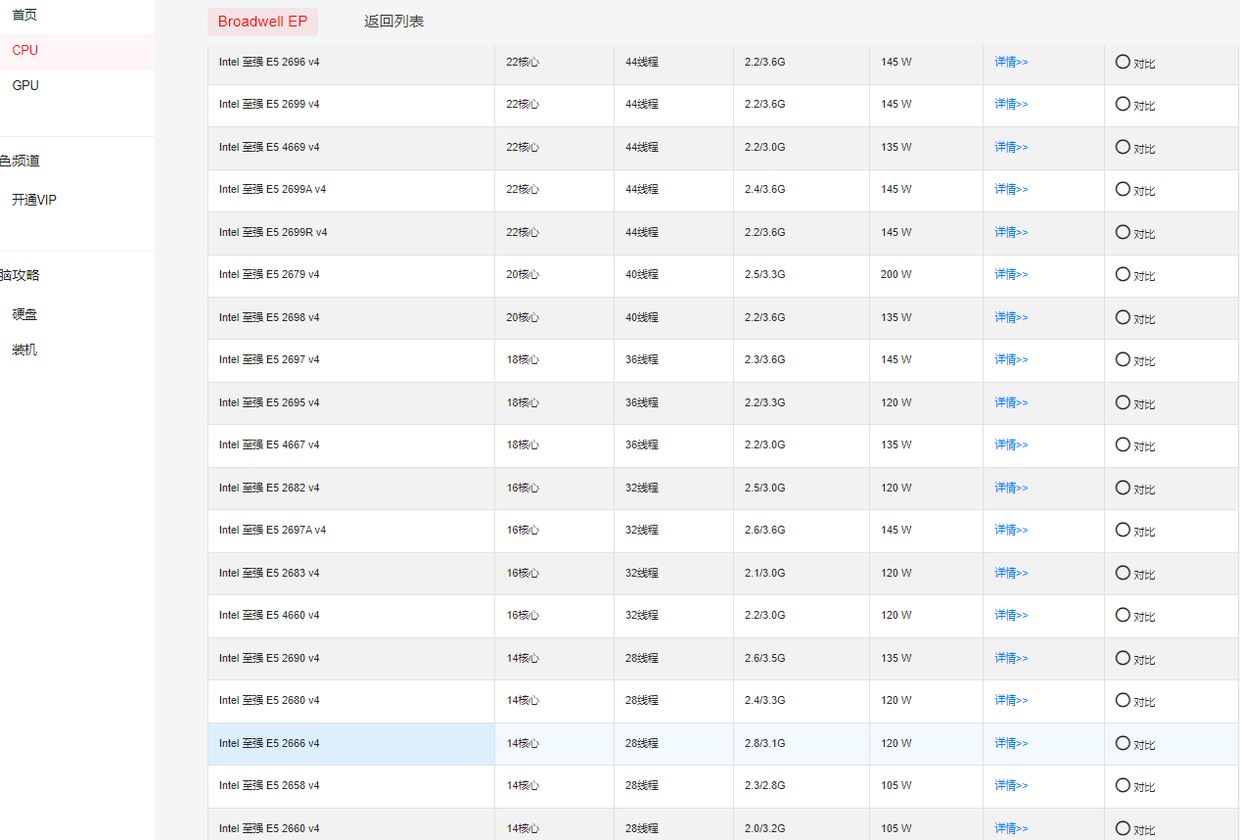1240x840 pixels.
Task: View details of E5 2699 v4
Action: pos(1011,104)
